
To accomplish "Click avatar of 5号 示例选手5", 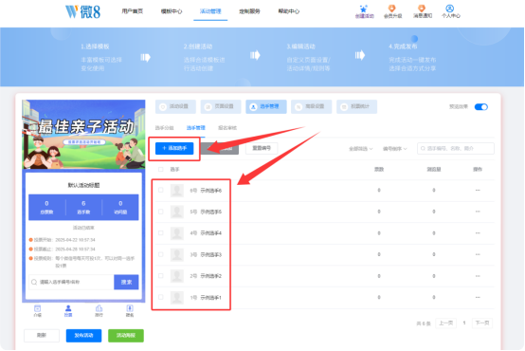I will pyautogui.click(x=177, y=212).
